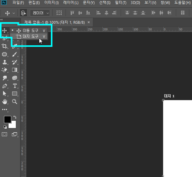Screen dimensions: 192x177
Task: Select the Brush tool
Action: (x=15, y=54)
